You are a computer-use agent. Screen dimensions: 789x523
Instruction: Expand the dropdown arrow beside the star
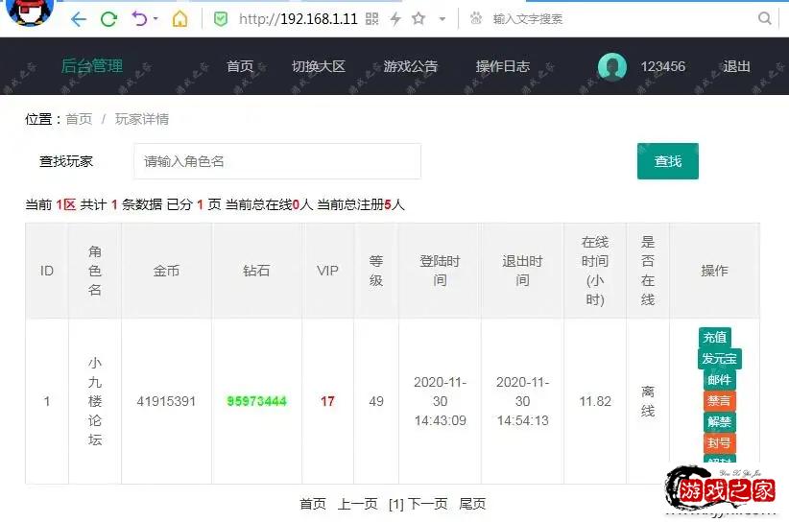[x=442, y=18]
